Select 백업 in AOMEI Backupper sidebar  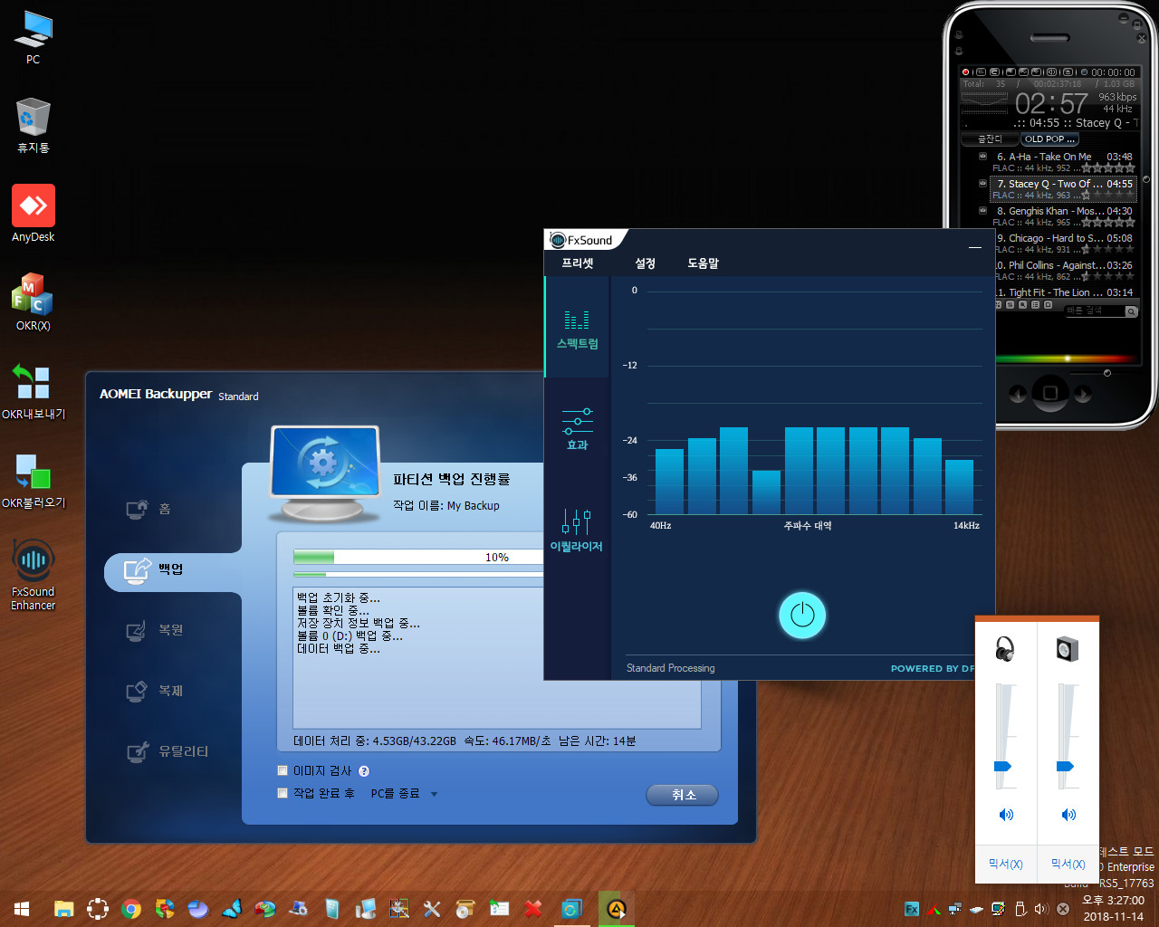tap(172, 570)
